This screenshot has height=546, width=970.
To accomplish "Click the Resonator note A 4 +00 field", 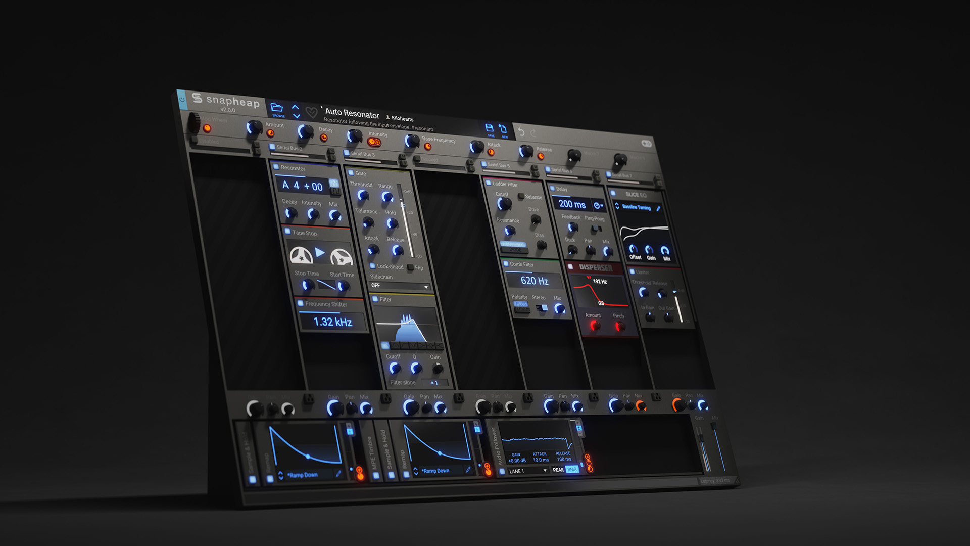I will pos(302,186).
